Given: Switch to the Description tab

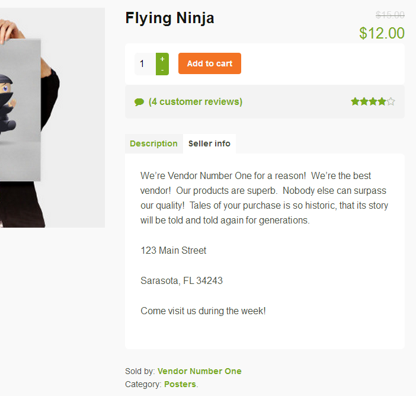Looking at the screenshot, I should point(153,143).
